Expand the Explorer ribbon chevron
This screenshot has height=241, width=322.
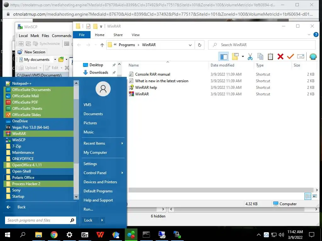click(309, 35)
